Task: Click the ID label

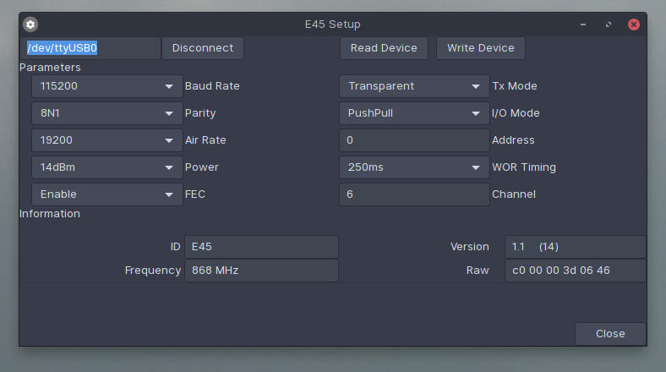Action: tap(176, 247)
